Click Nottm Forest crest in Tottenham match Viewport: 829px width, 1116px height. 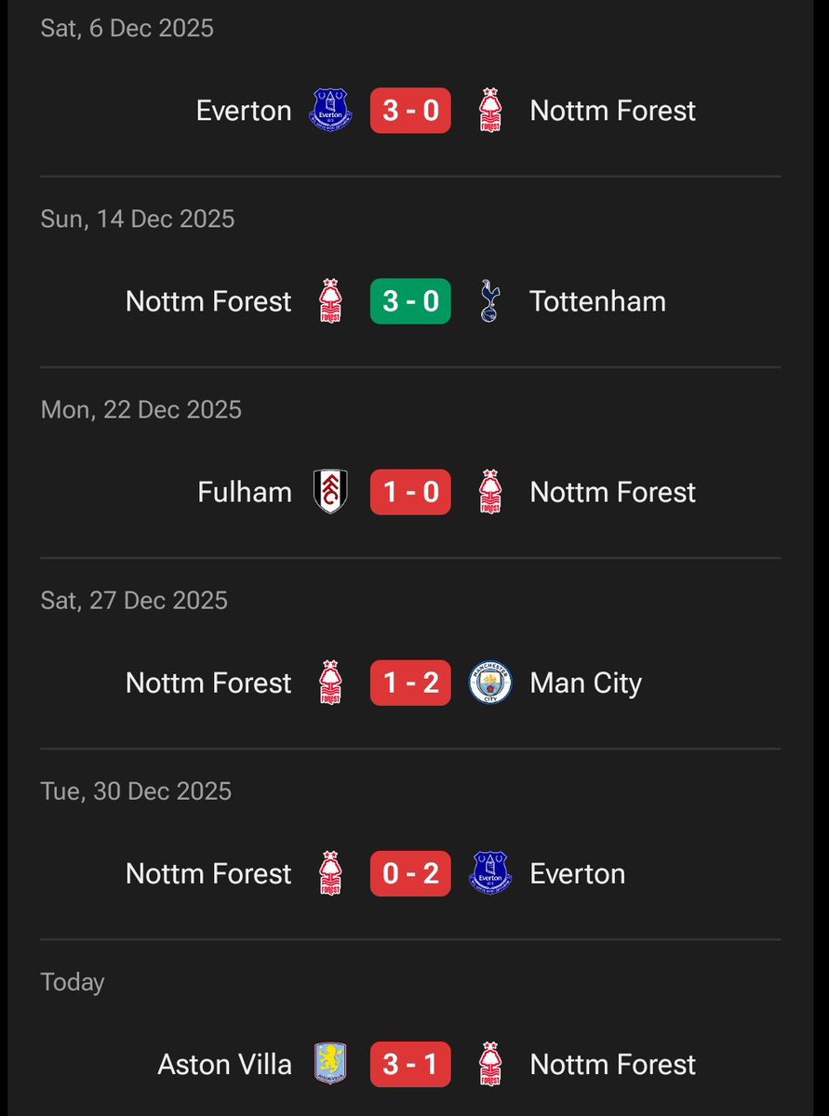tap(330, 301)
